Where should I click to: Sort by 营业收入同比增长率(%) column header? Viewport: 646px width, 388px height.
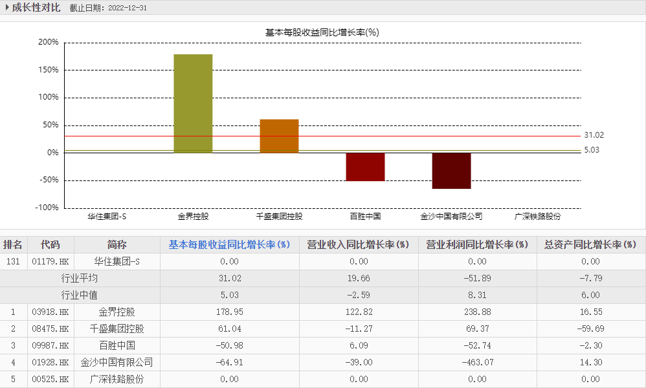coord(358,245)
